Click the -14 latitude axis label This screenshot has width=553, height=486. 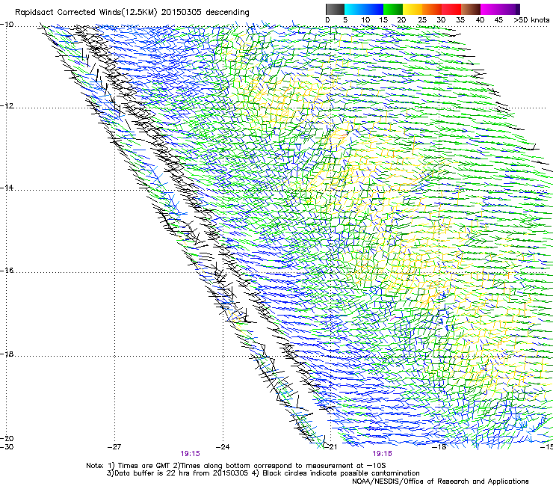[7, 188]
